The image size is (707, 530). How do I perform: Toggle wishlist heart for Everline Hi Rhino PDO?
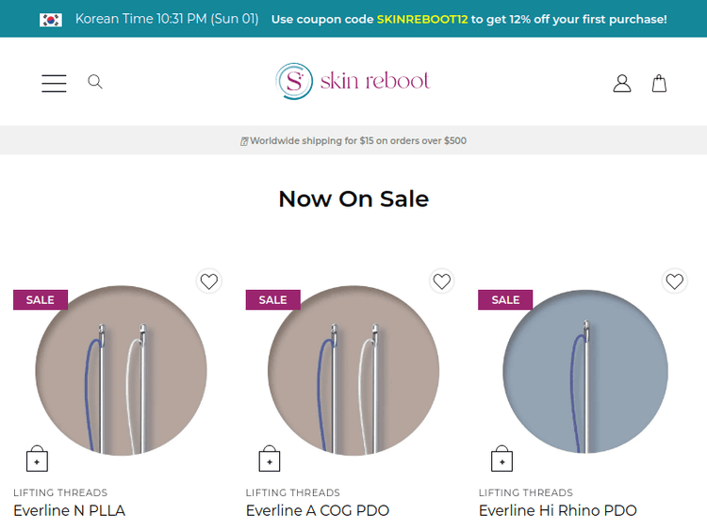tap(675, 281)
